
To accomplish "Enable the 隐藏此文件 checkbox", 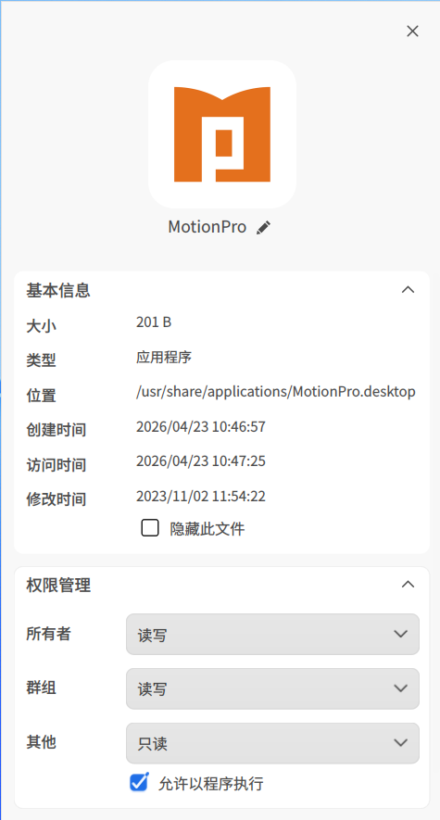I will [150, 528].
